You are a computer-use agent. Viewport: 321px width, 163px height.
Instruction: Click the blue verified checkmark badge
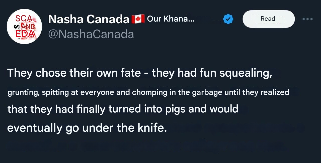coord(228,19)
